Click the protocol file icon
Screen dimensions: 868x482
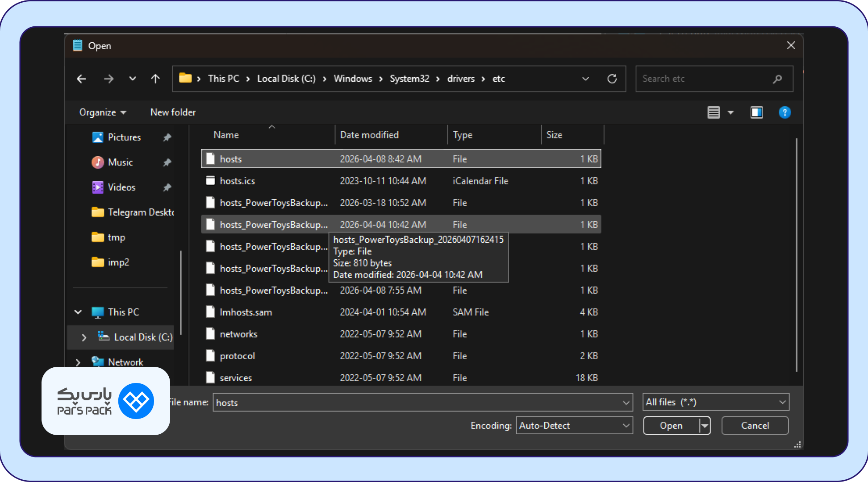point(210,355)
